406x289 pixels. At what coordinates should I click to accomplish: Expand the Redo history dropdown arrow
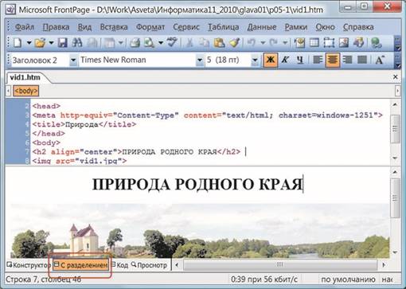point(285,42)
